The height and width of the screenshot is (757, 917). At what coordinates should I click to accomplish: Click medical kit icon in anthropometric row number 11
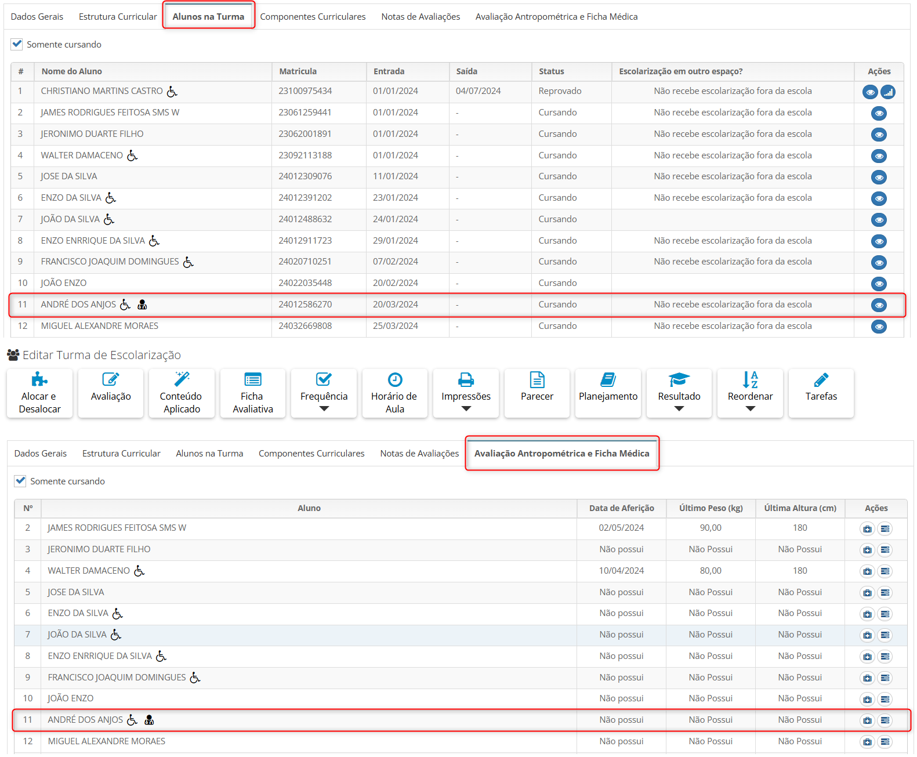point(867,720)
